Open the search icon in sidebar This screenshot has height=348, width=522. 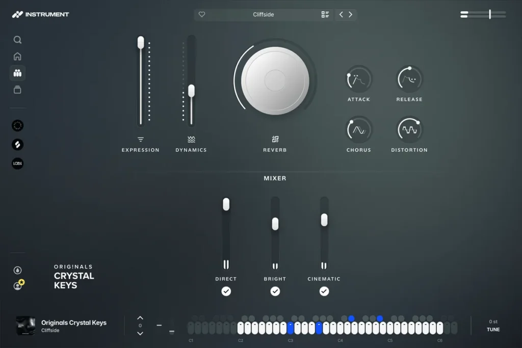click(17, 40)
